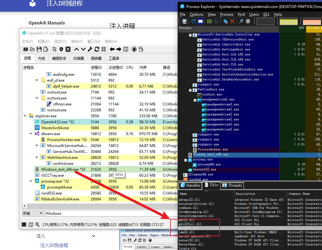Collapse the procexp.exe *32 node in OpenArk
The height and width of the screenshot is (250, 322).
tap(31, 181)
